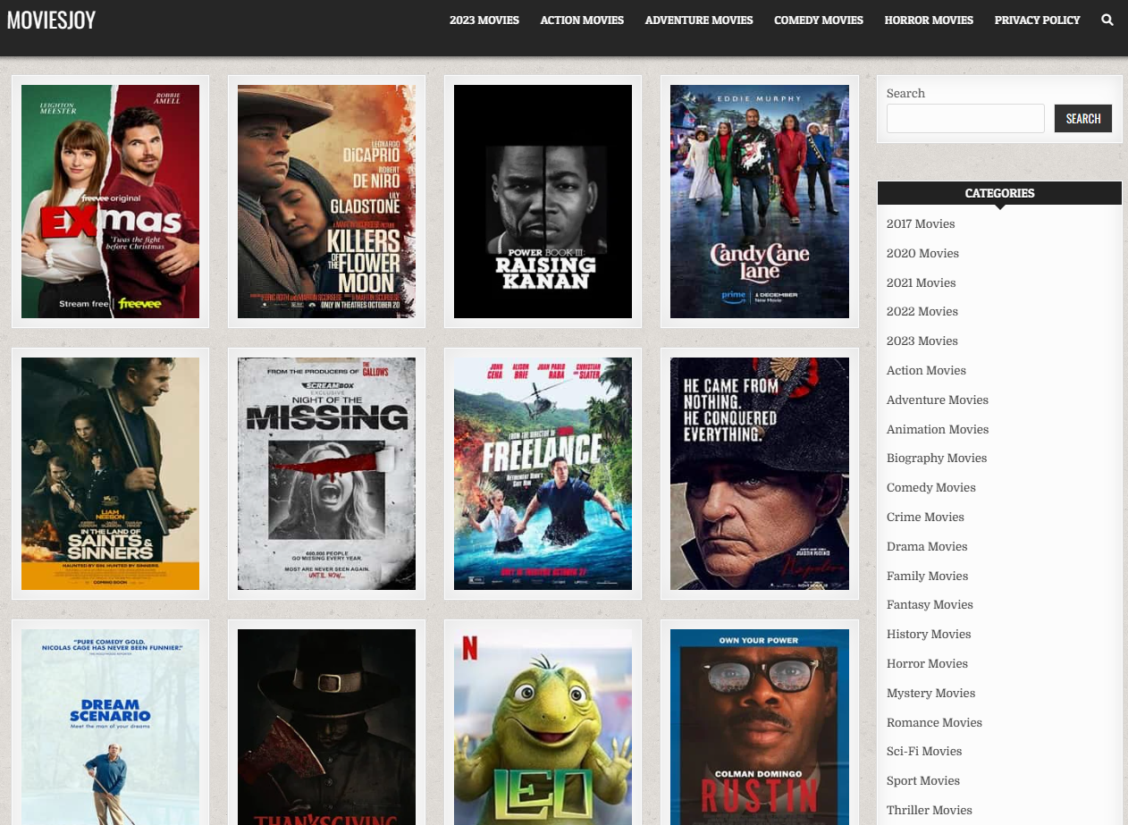Focus the sidebar search text field
The width and height of the screenshot is (1128, 825).
coord(964,118)
